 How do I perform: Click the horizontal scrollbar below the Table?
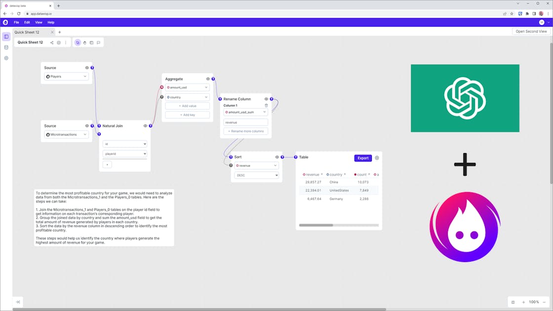point(316,225)
